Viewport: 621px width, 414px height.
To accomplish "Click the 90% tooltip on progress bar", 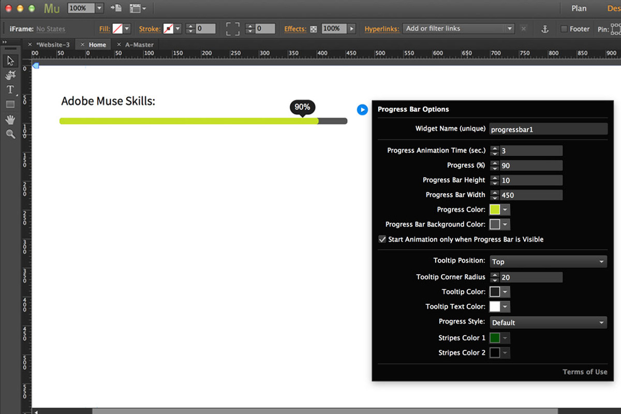I will [302, 107].
